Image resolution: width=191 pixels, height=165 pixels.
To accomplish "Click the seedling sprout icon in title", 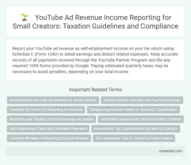I will pos(24,17).
